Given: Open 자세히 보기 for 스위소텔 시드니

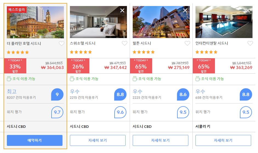Looking at the screenshot, I should (98, 140).
